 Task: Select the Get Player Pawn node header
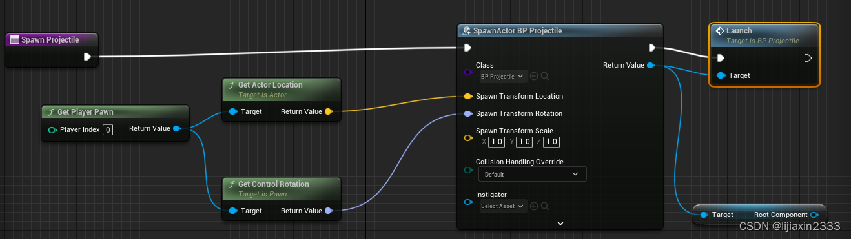(115, 111)
